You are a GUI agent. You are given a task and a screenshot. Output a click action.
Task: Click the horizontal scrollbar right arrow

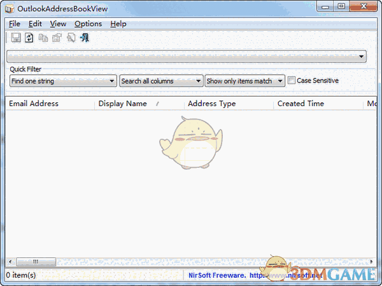pyautogui.click(x=372, y=262)
